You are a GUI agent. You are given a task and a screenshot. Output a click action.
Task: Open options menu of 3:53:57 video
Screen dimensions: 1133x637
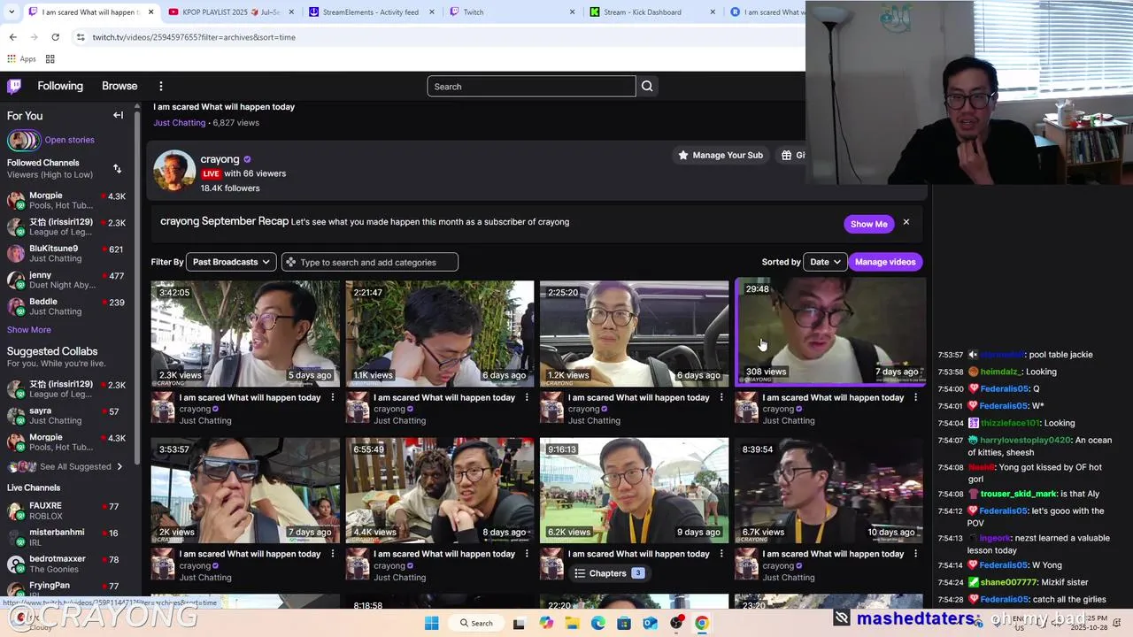333,554
